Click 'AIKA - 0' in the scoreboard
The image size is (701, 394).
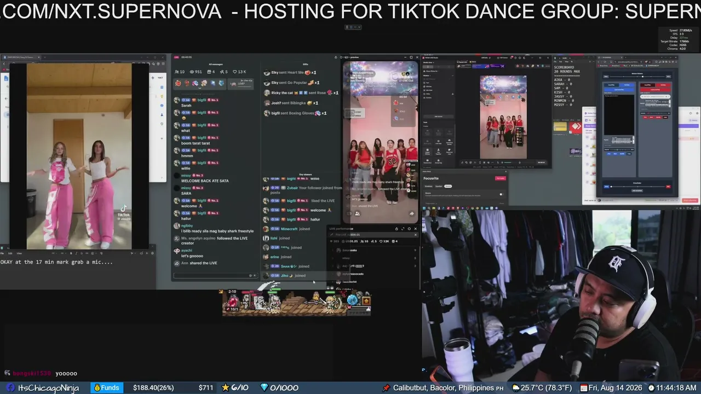(564, 79)
